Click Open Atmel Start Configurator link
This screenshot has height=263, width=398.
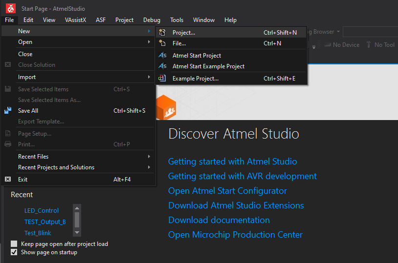click(x=227, y=190)
